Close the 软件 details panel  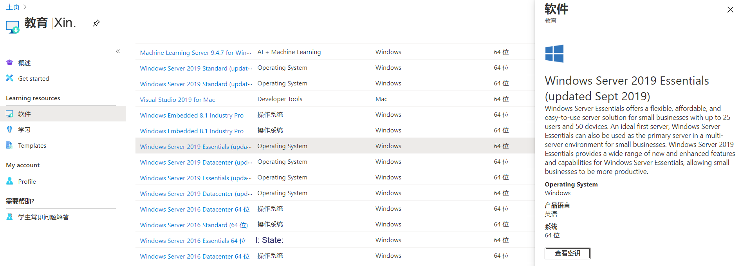[x=730, y=10]
